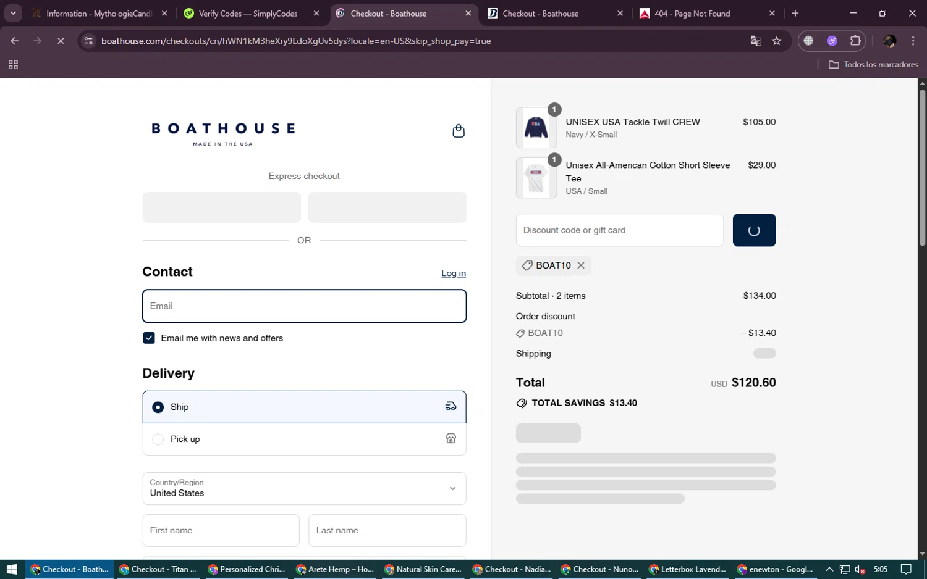
Task: Click the TOTAL SAVINGS $13.40 label
Action: click(584, 403)
